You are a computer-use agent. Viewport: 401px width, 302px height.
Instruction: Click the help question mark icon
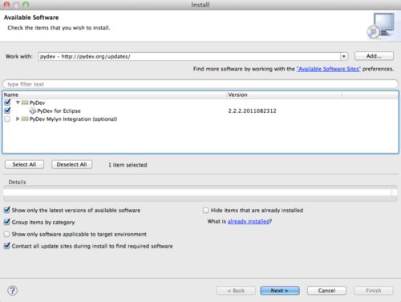tap(12, 291)
